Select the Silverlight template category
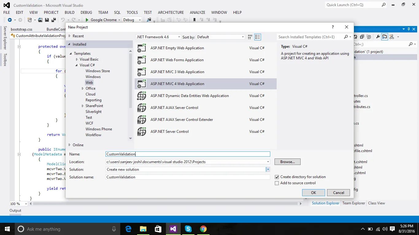 point(94,112)
